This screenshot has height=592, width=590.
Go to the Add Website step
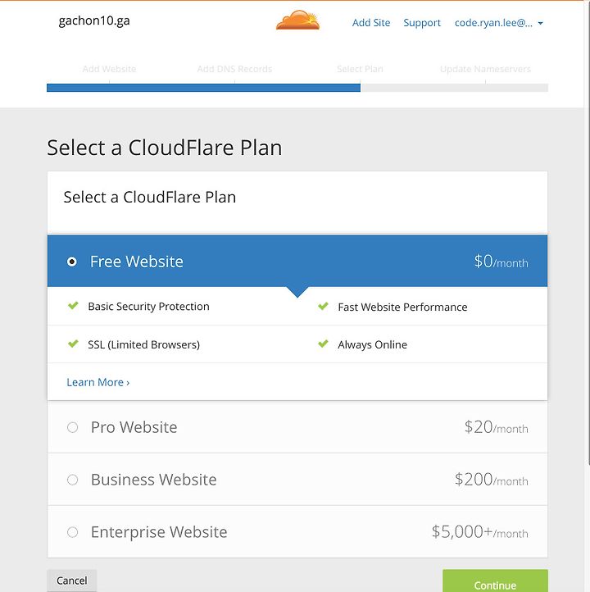point(110,69)
